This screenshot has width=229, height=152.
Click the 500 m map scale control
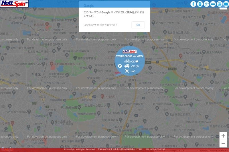point(188,151)
